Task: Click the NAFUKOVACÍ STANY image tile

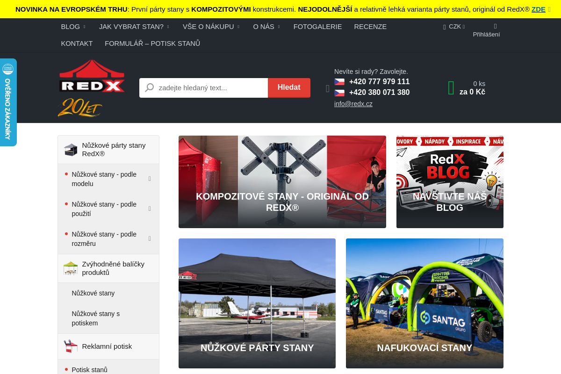Action: point(424,303)
